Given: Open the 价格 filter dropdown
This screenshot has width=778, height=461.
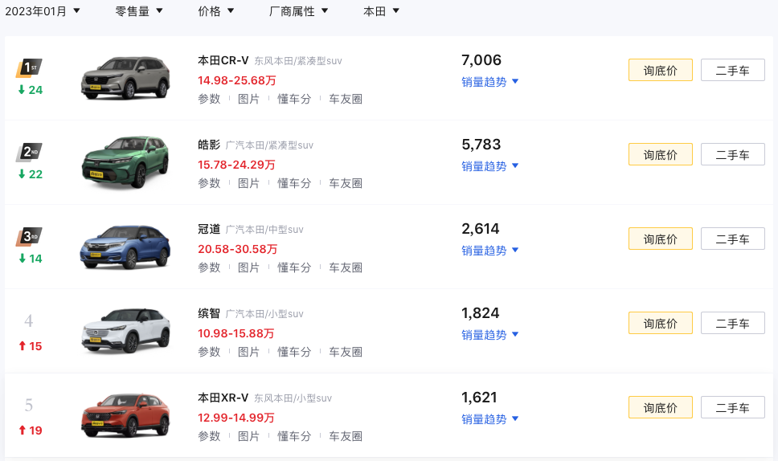Looking at the screenshot, I should point(216,11).
